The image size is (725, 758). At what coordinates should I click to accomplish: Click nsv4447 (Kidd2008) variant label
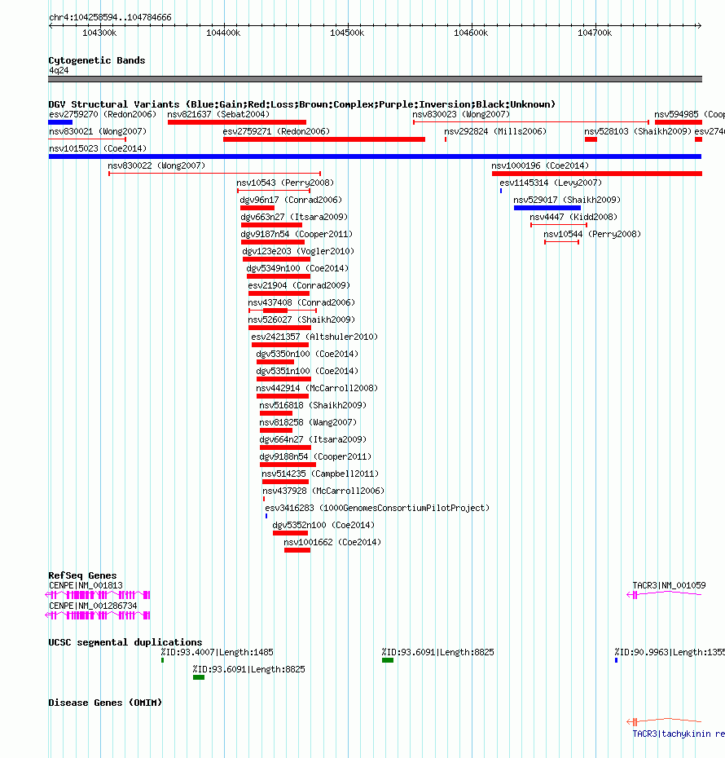click(573, 217)
